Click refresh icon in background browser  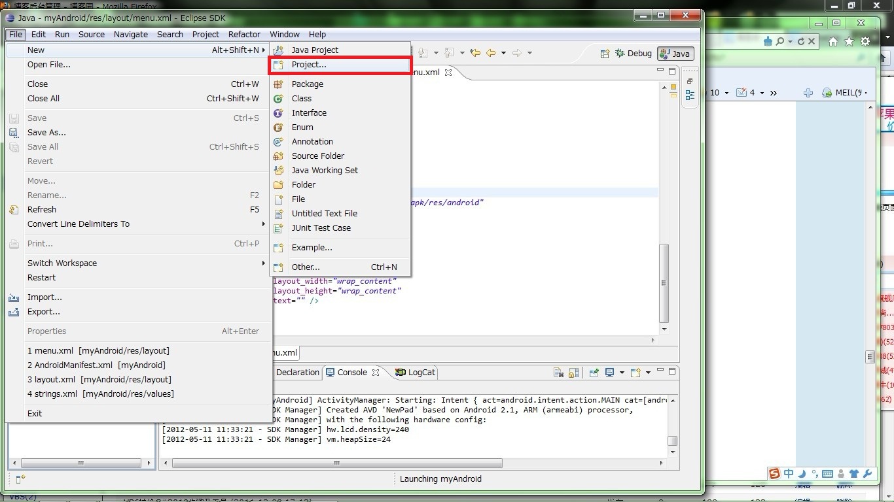[x=801, y=41]
